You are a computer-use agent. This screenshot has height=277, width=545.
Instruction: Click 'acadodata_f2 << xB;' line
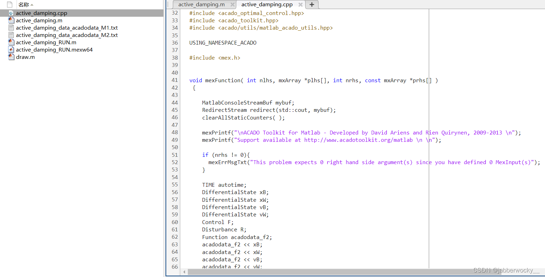(232, 245)
